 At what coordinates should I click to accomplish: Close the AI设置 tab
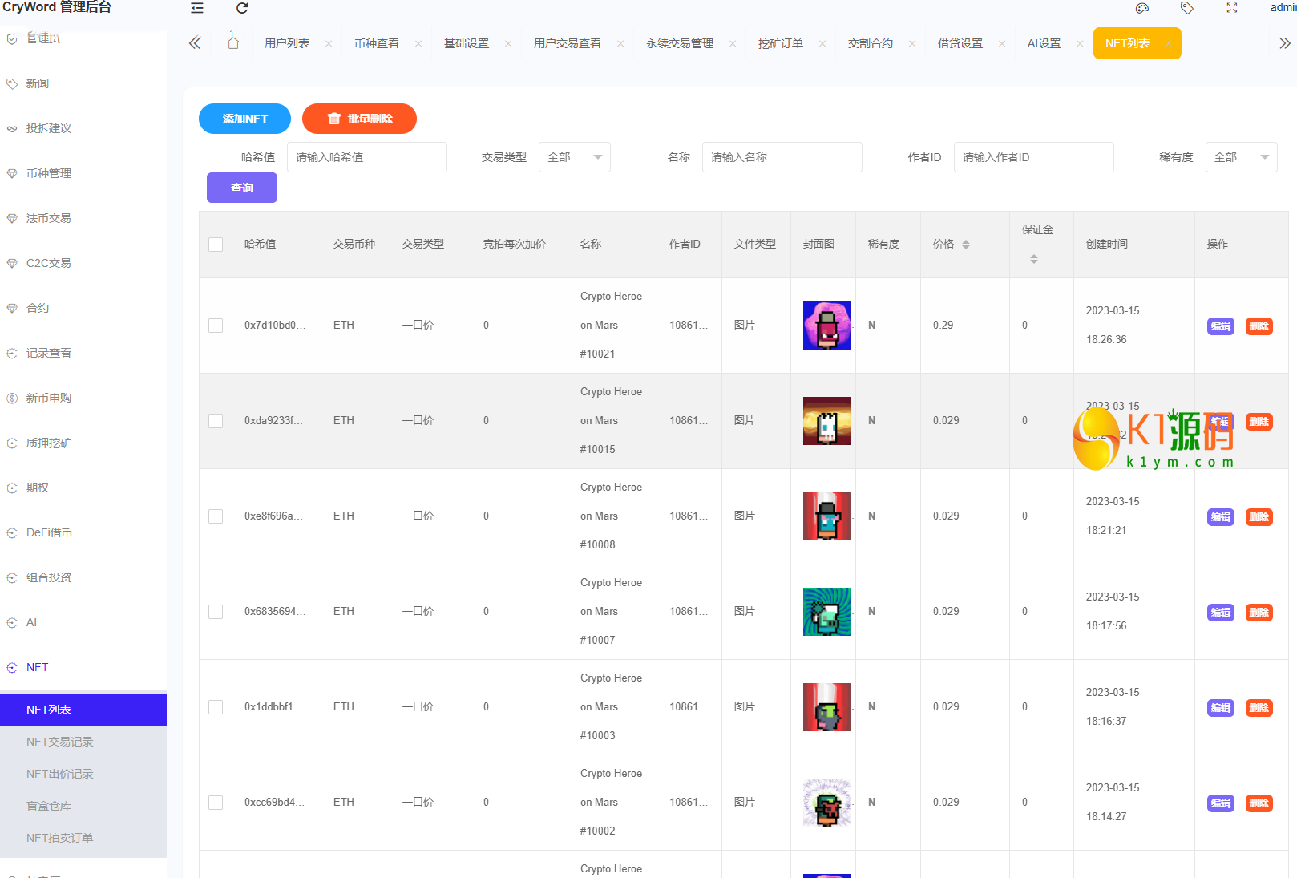(1080, 44)
